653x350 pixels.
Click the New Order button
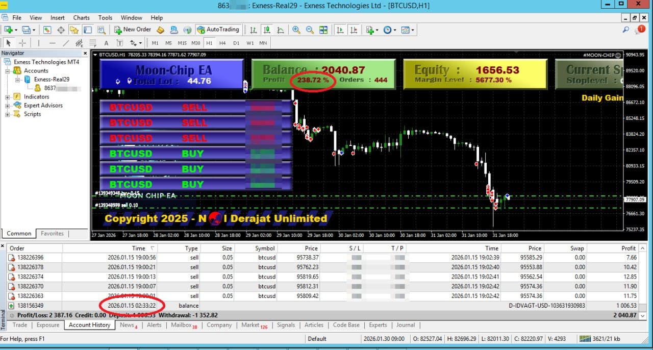(132, 29)
